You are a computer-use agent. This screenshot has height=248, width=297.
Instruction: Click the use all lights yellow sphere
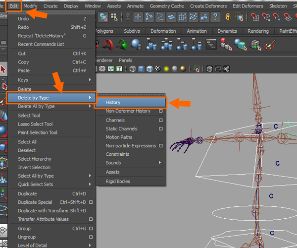coord(166,69)
